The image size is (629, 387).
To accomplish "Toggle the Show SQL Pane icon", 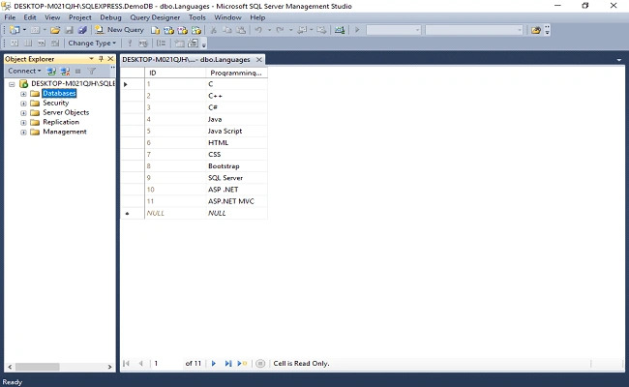I will click(42, 44).
